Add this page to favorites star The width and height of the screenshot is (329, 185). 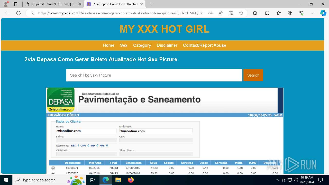pyautogui.click(x=241, y=13)
